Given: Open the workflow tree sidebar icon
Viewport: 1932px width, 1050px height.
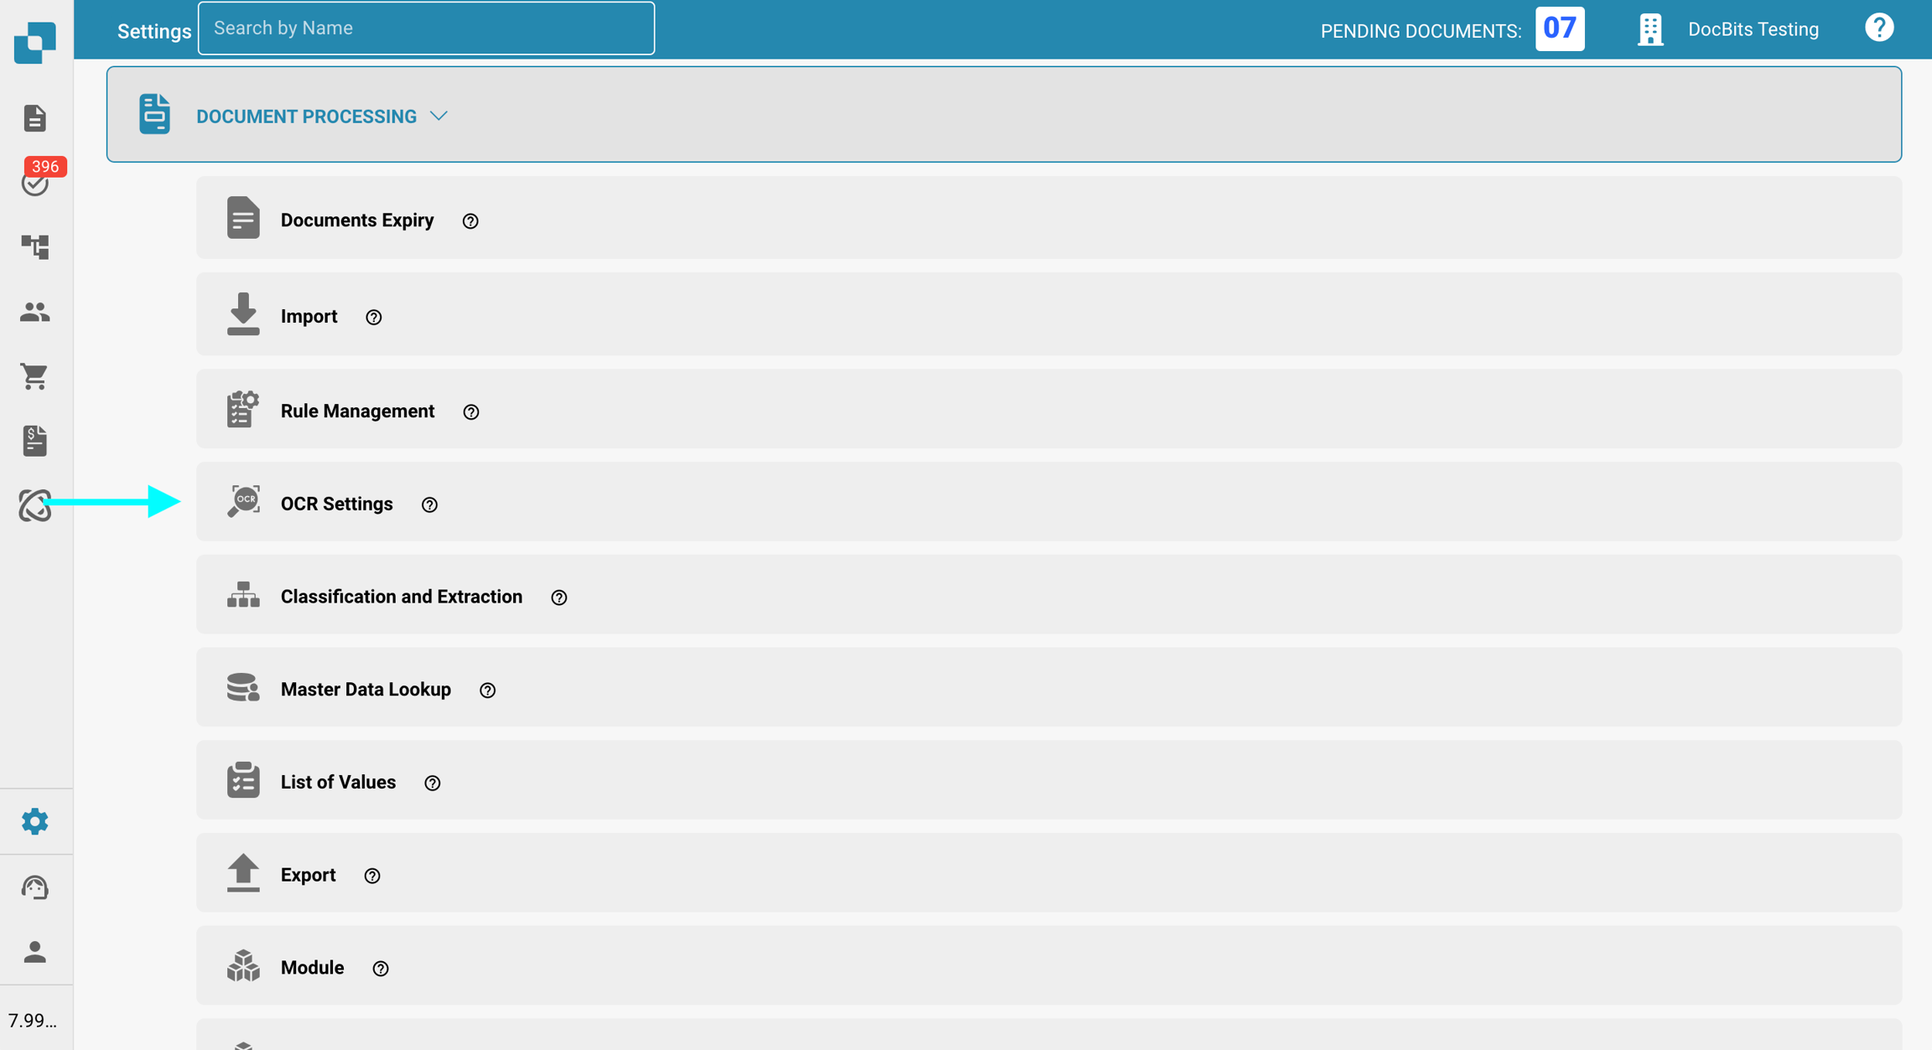Looking at the screenshot, I should tap(34, 246).
